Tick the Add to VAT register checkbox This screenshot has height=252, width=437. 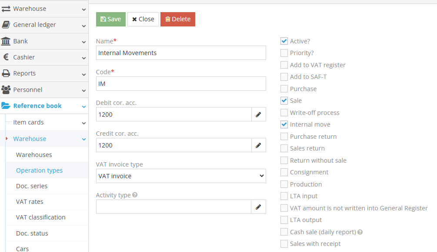(284, 65)
